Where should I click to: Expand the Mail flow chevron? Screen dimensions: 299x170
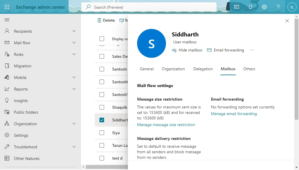[74, 43]
